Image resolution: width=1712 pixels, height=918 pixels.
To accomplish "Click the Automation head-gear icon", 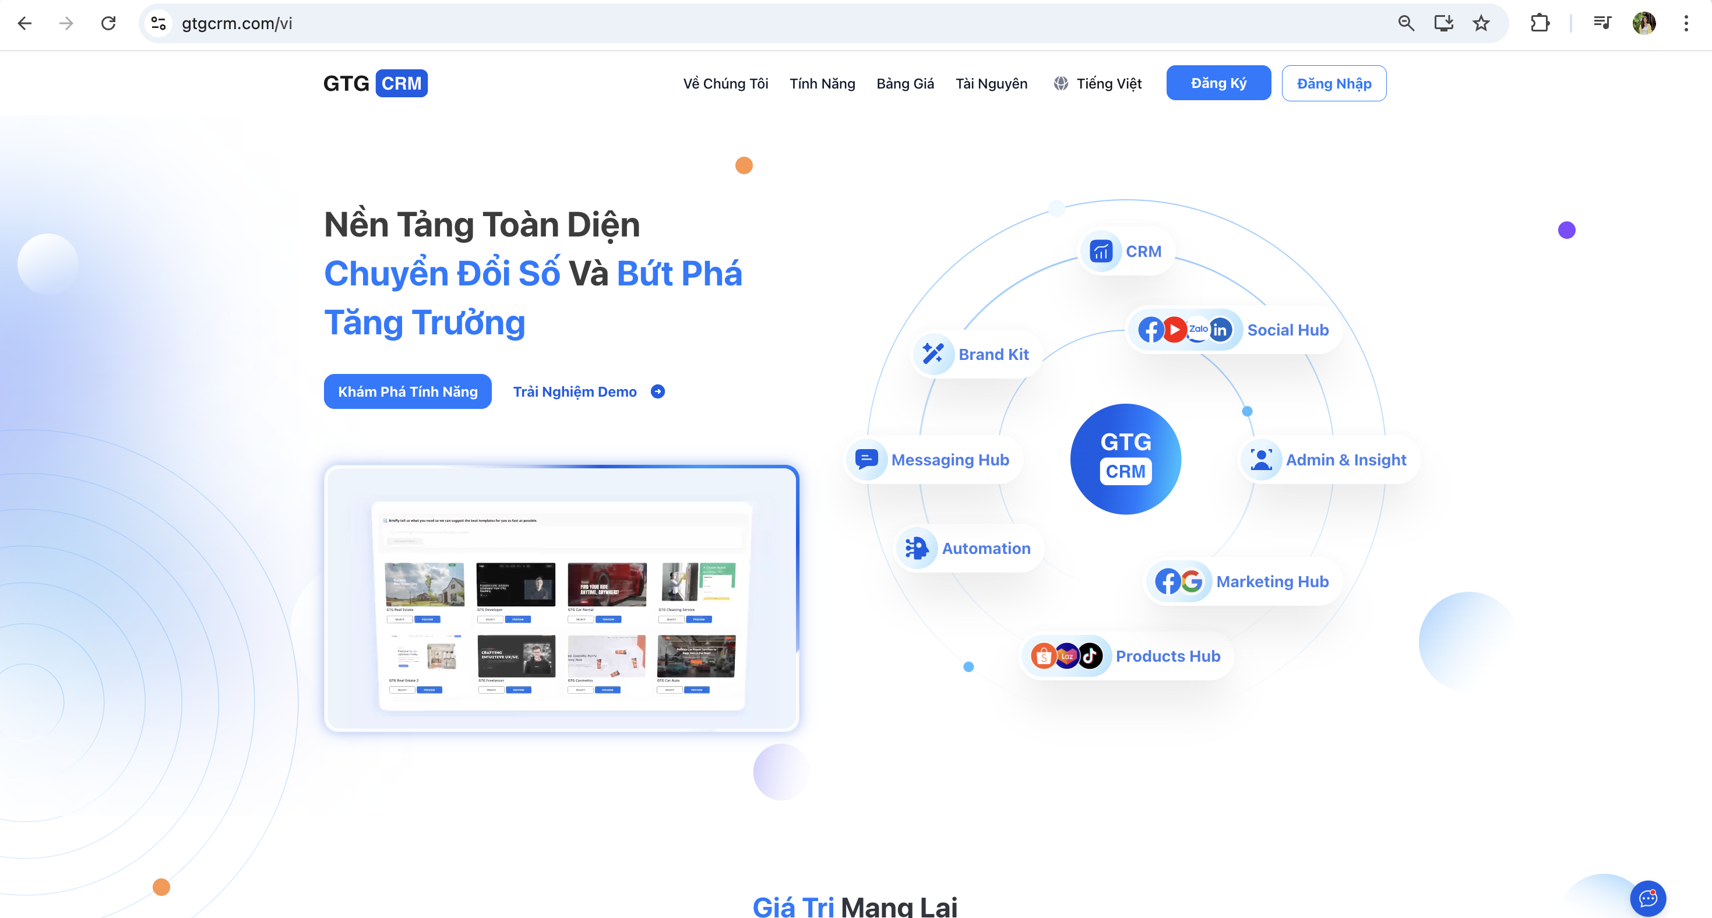I will coord(917,548).
